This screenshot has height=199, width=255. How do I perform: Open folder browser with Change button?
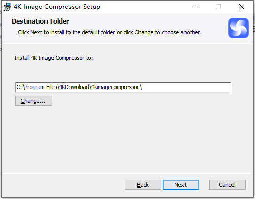tap(34, 101)
